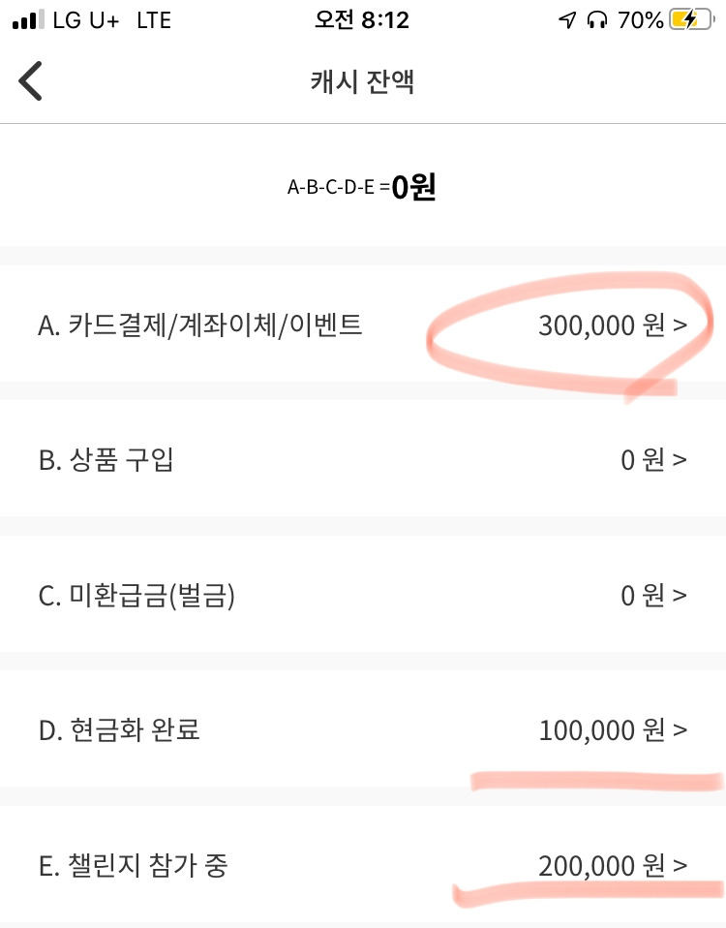Tap the location arrow status icon
This screenshot has width=726, height=928.
(x=567, y=20)
